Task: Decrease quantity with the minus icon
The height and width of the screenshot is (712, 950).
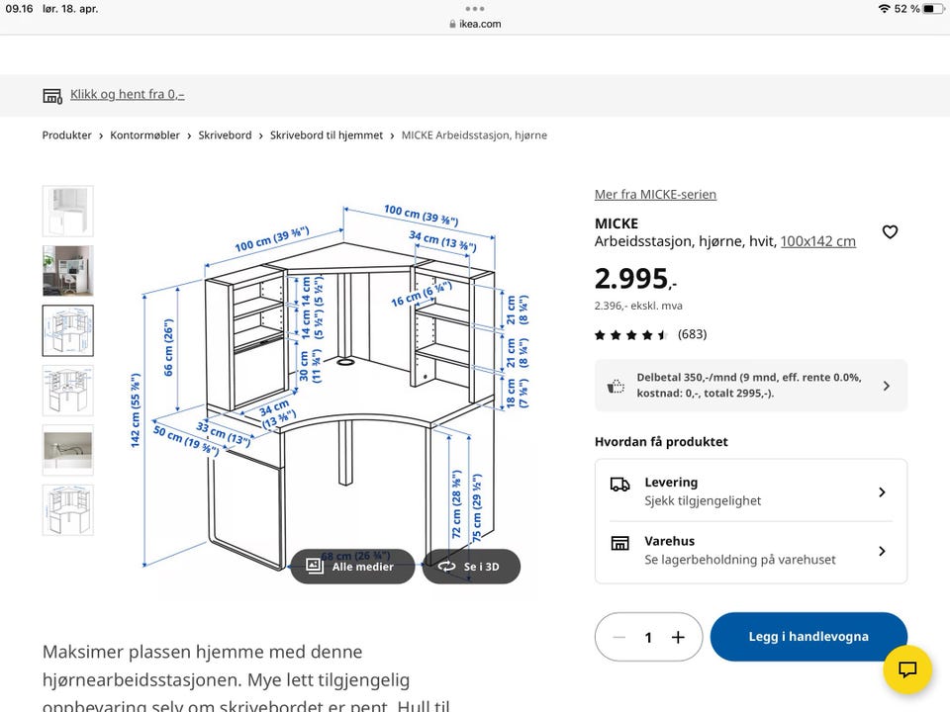Action: tap(618, 637)
